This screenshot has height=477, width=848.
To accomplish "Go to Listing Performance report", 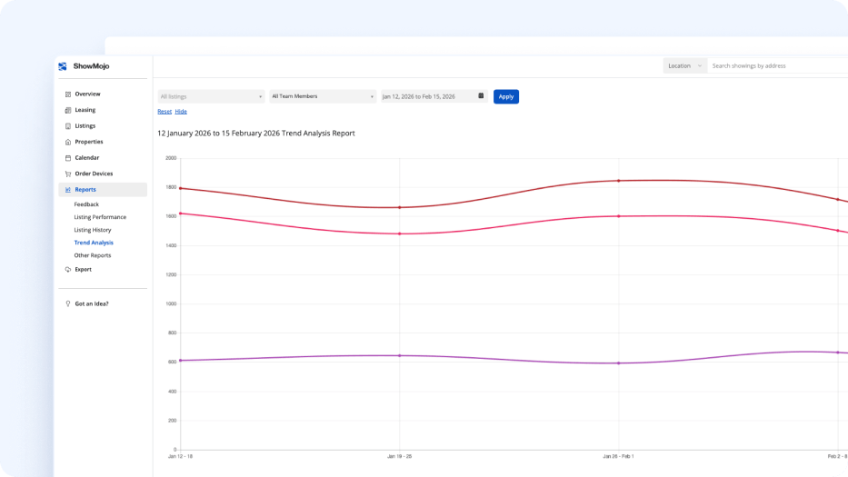I will (100, 217).
